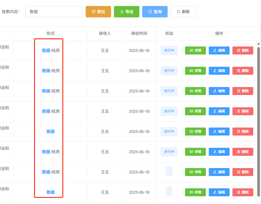This screenshot has width=261, height=204.
Task: Click the 操作 column header
Action: click(x=219, y=33)
